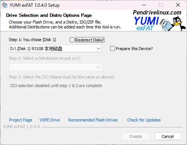Open Recommended Flash Drives link
Screen dimensions: 187x145
tap(93, 120)
